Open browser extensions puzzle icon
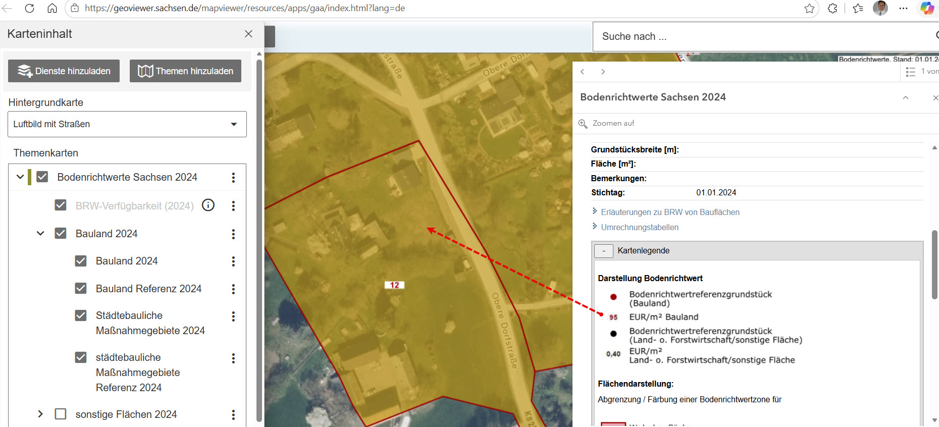 832,8
